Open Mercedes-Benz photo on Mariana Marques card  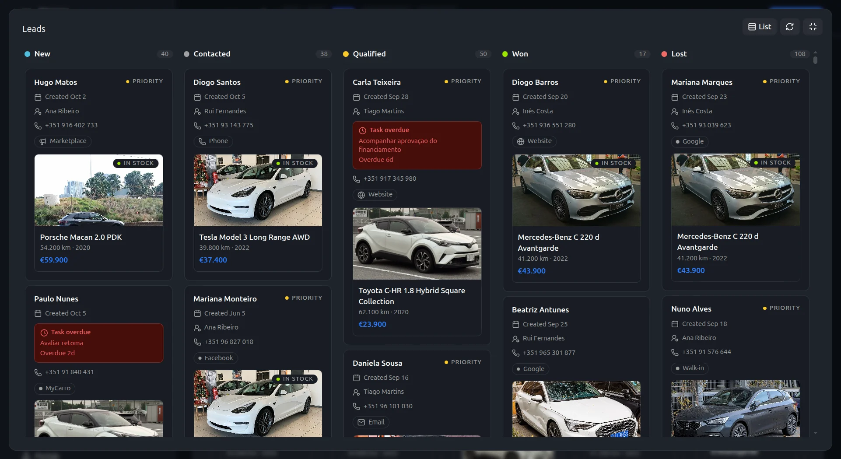pos(736,190)
